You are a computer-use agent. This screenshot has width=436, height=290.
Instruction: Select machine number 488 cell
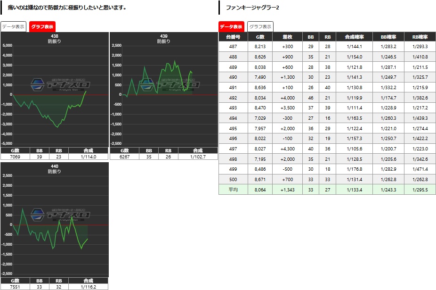[x=233, y=57]
